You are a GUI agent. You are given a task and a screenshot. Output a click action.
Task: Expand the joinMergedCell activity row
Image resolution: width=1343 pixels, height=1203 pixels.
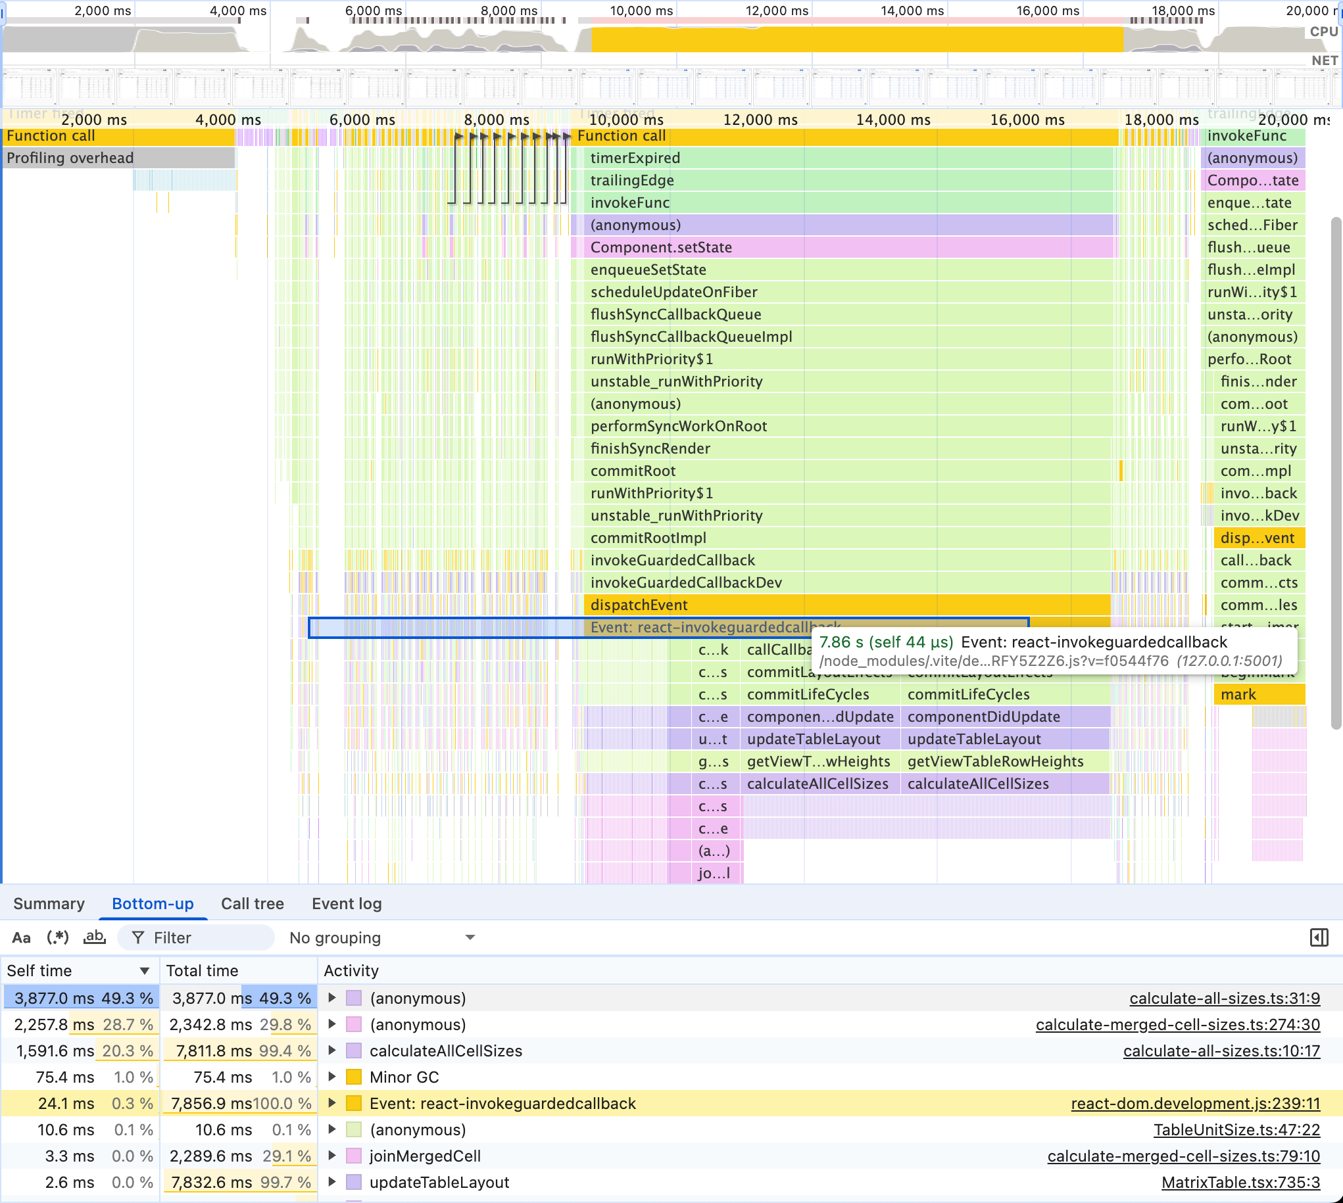(332, 1156)
